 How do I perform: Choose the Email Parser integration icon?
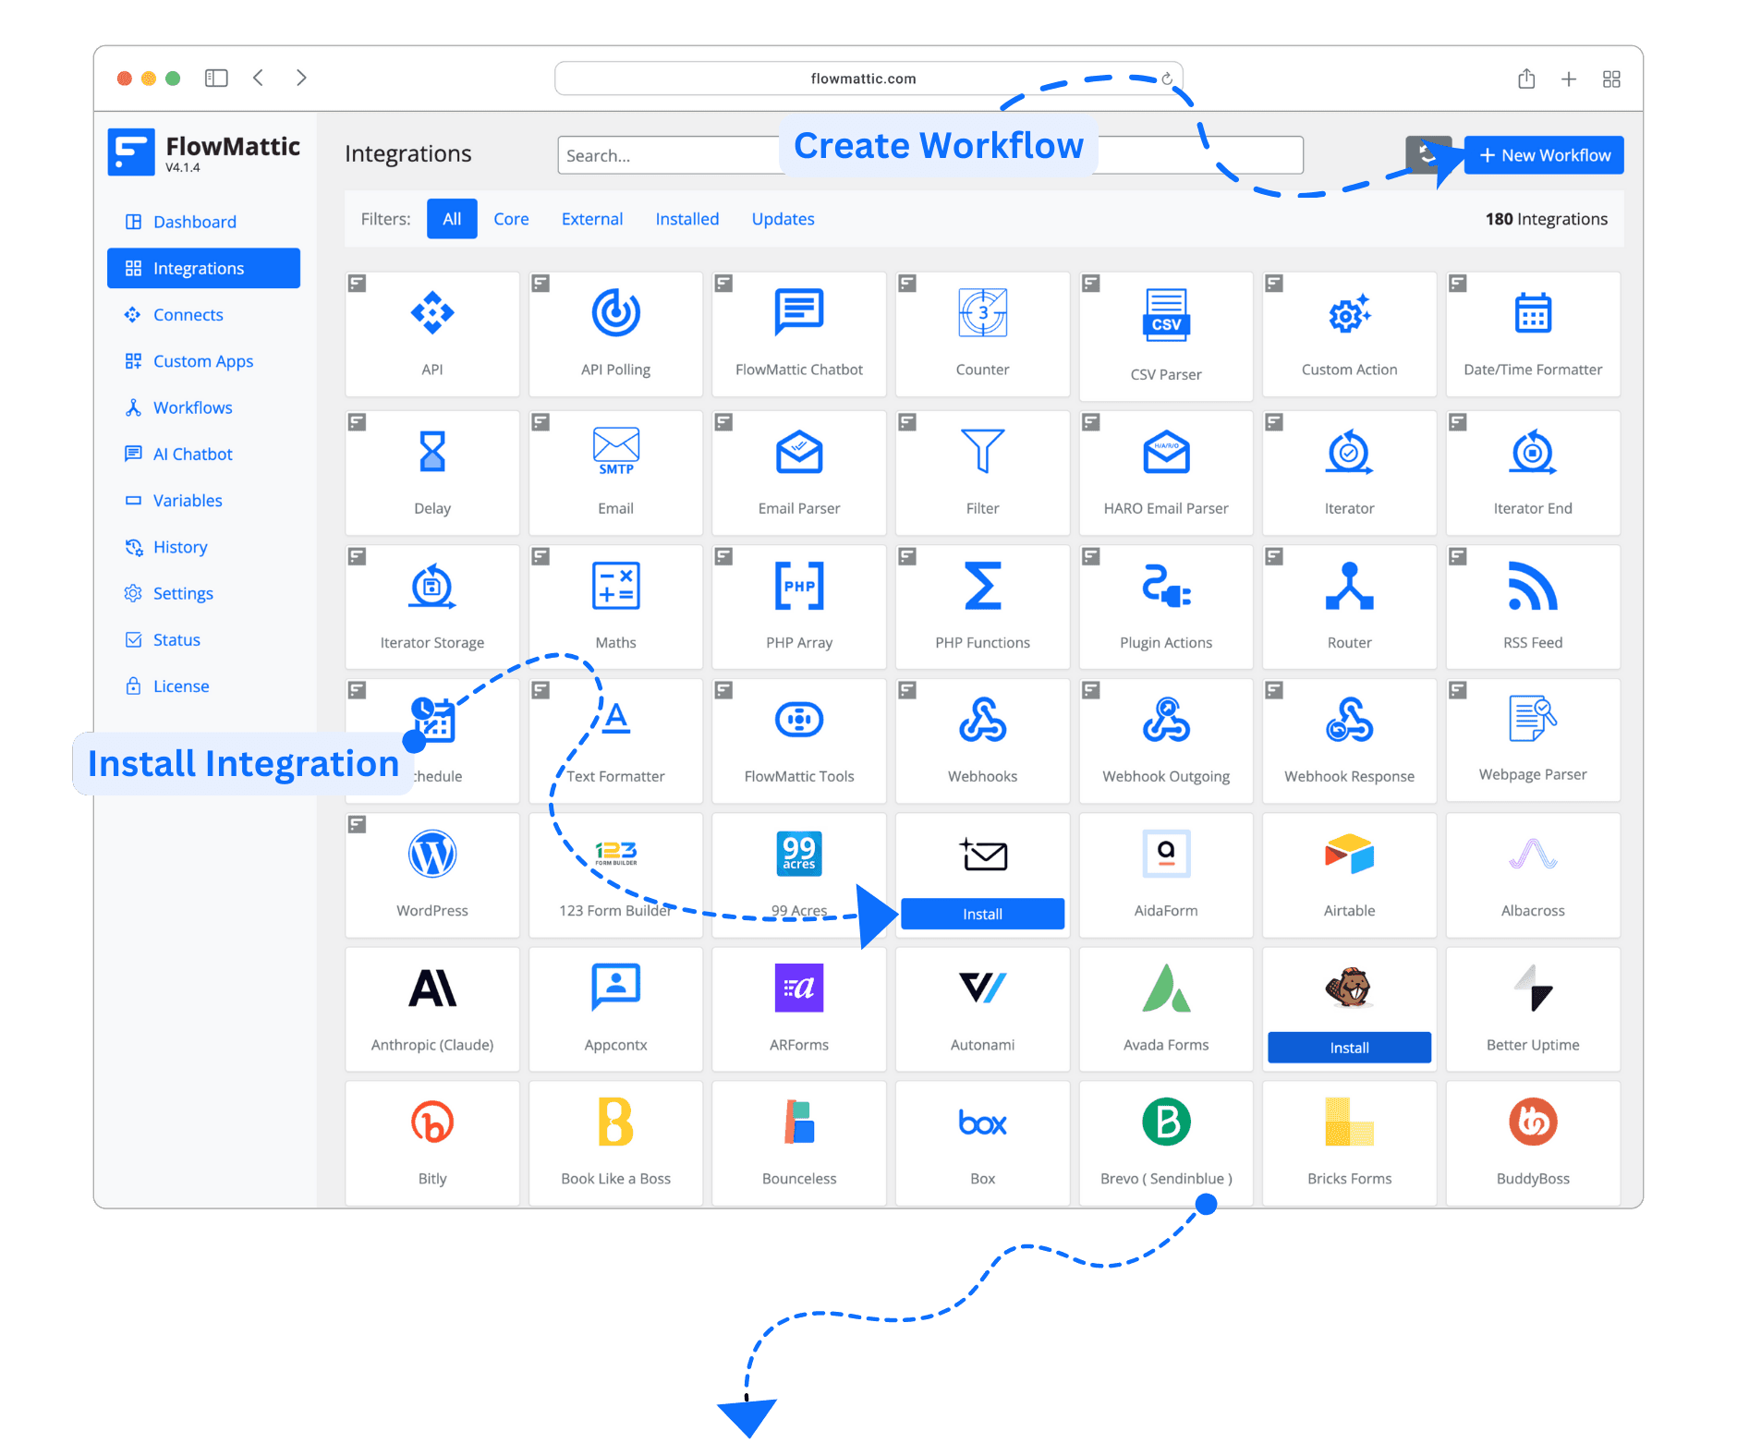799,452
